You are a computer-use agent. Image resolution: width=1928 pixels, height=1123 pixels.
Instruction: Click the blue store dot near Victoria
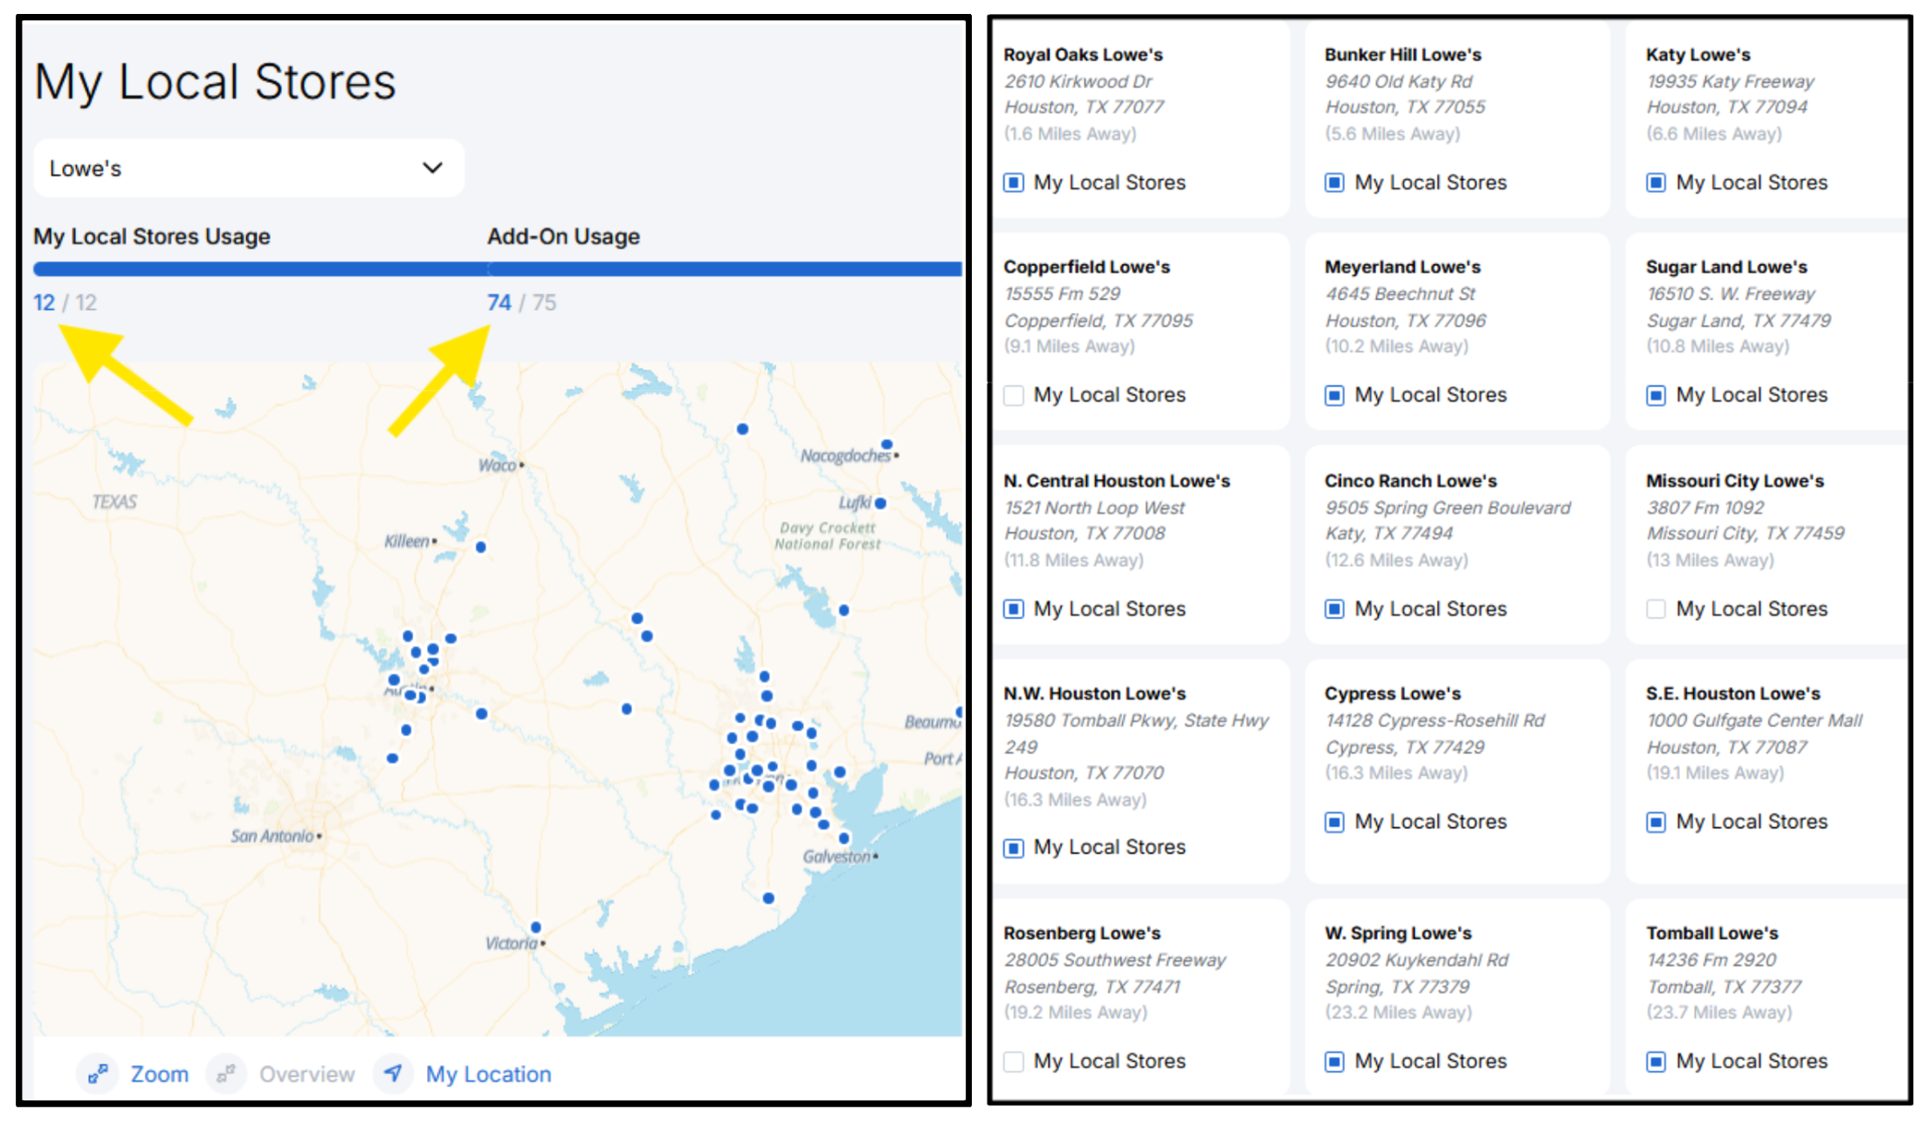(x=535, y=927)
